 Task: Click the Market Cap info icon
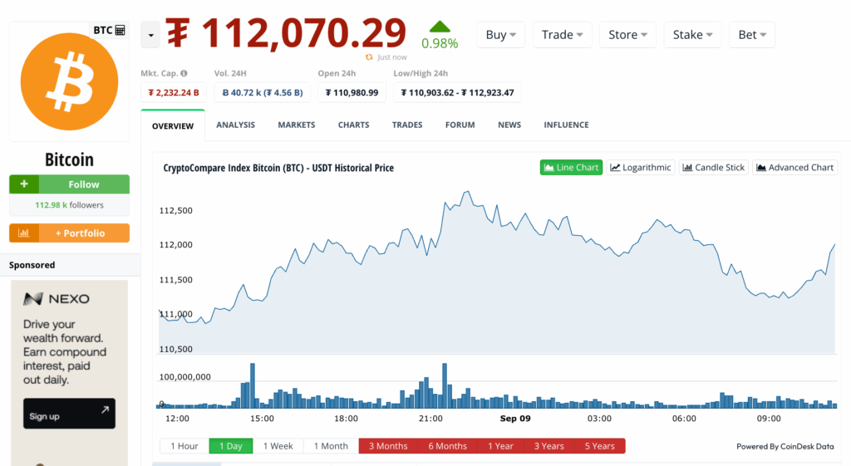[184, 73]
